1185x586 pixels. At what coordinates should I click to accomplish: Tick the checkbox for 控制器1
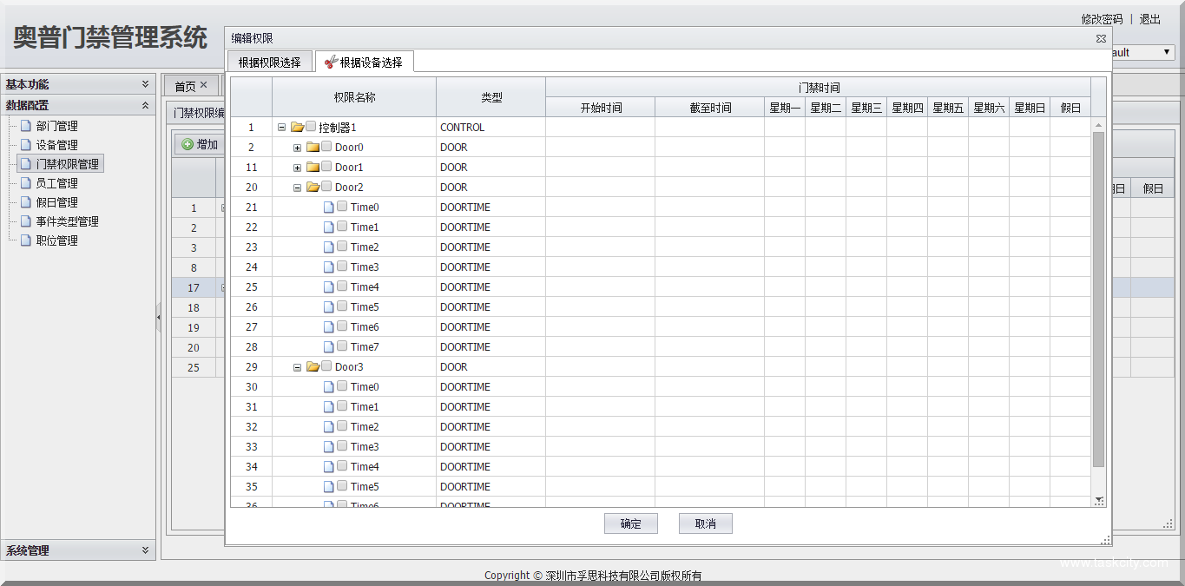tap(311, 127)
